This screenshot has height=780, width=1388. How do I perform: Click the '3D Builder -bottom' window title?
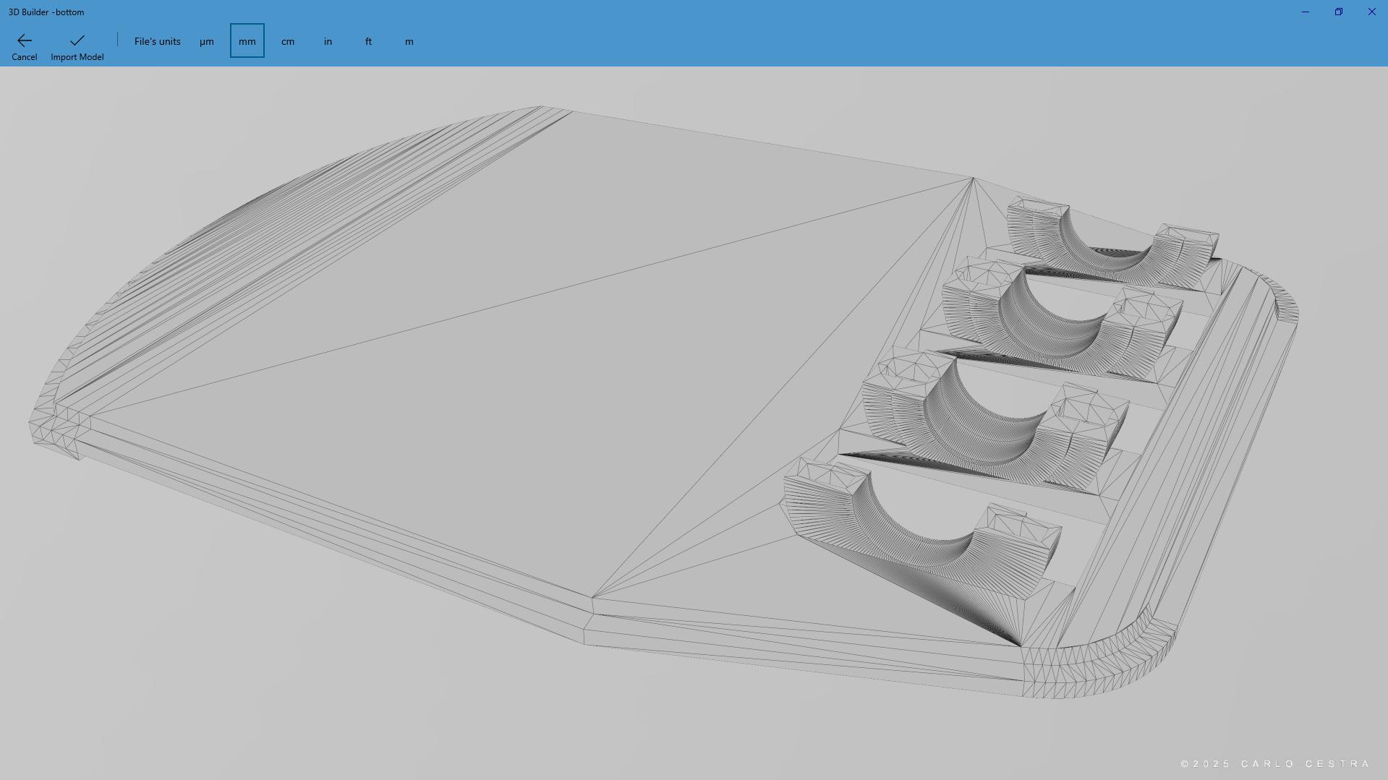pyautogui.click(x=46, y=12)
